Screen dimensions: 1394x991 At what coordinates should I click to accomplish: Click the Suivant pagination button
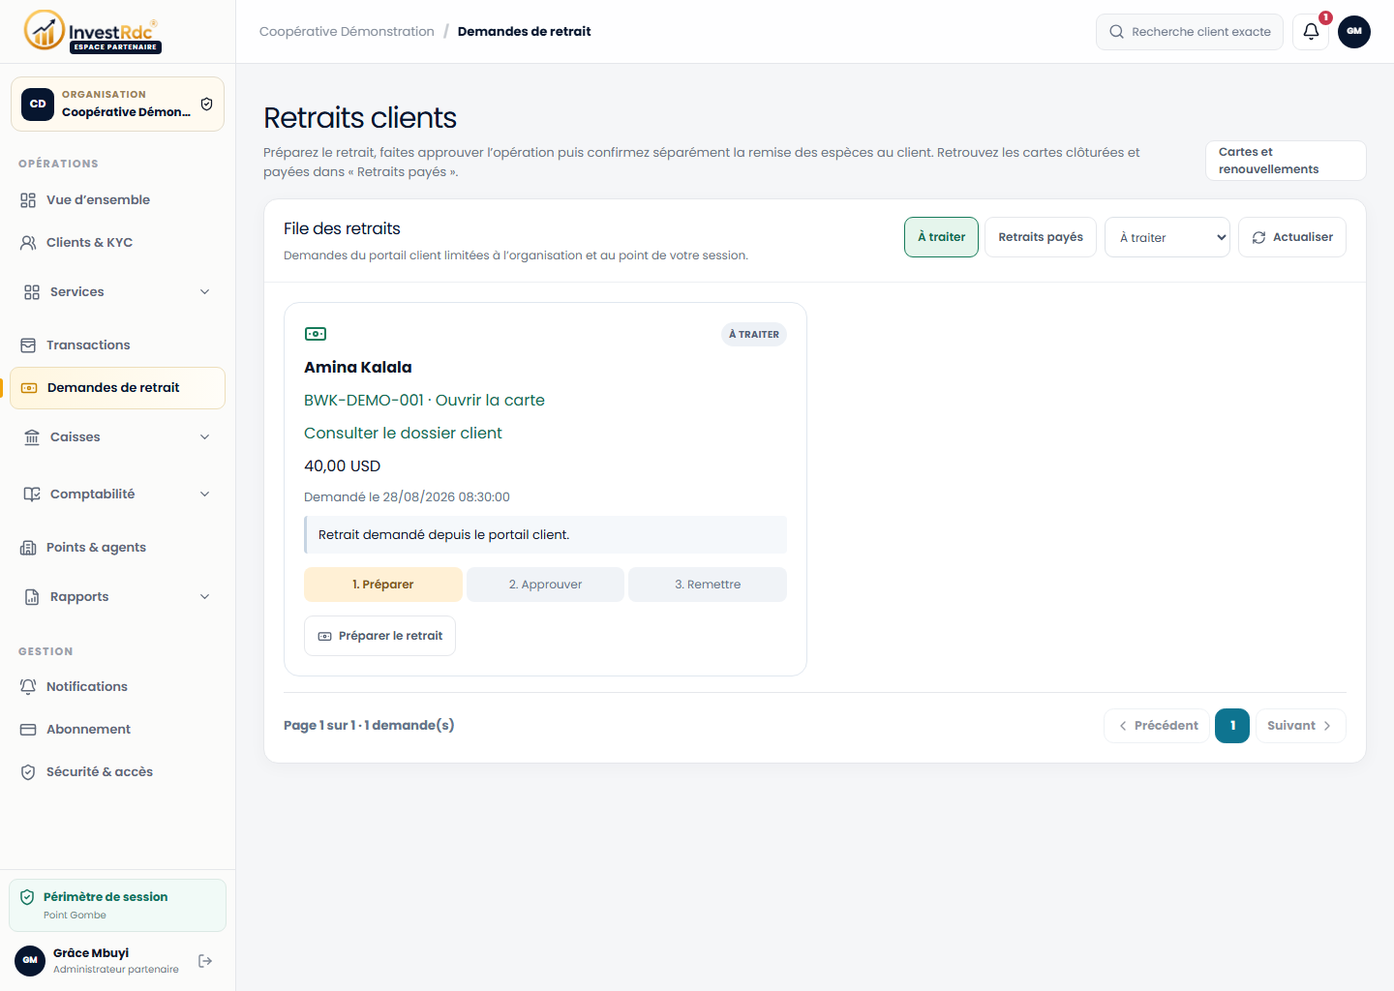point(1300,726)
